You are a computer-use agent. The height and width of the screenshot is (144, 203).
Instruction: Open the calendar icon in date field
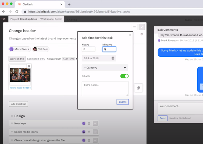coord(113,58)
